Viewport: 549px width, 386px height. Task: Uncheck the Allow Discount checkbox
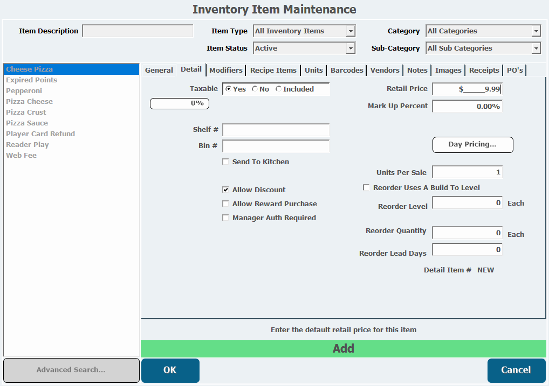point(225,190)
